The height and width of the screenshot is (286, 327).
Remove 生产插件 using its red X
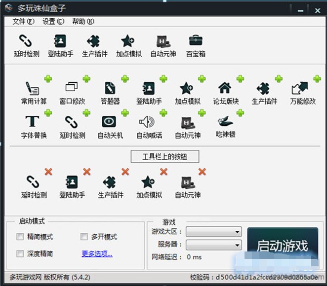pos(125,172)
